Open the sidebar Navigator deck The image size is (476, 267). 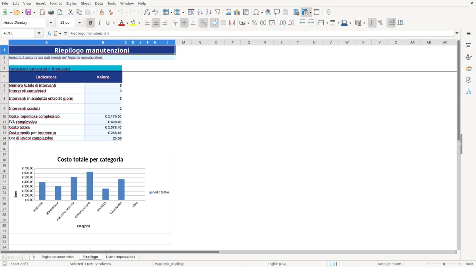click(468, 80)
